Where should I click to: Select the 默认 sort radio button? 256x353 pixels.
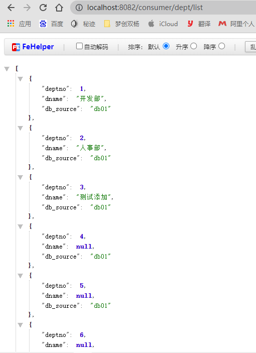click(166, 46)
